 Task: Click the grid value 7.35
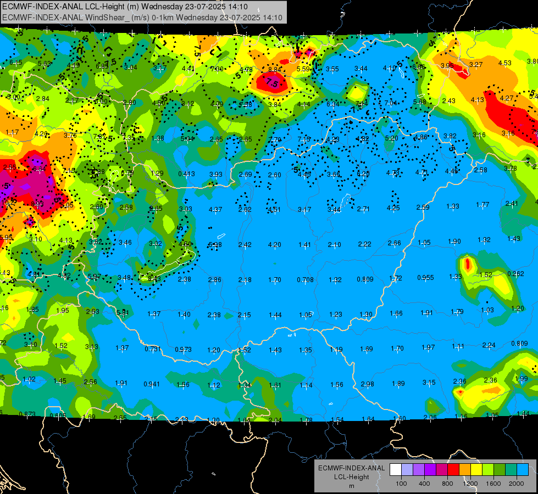129,137
